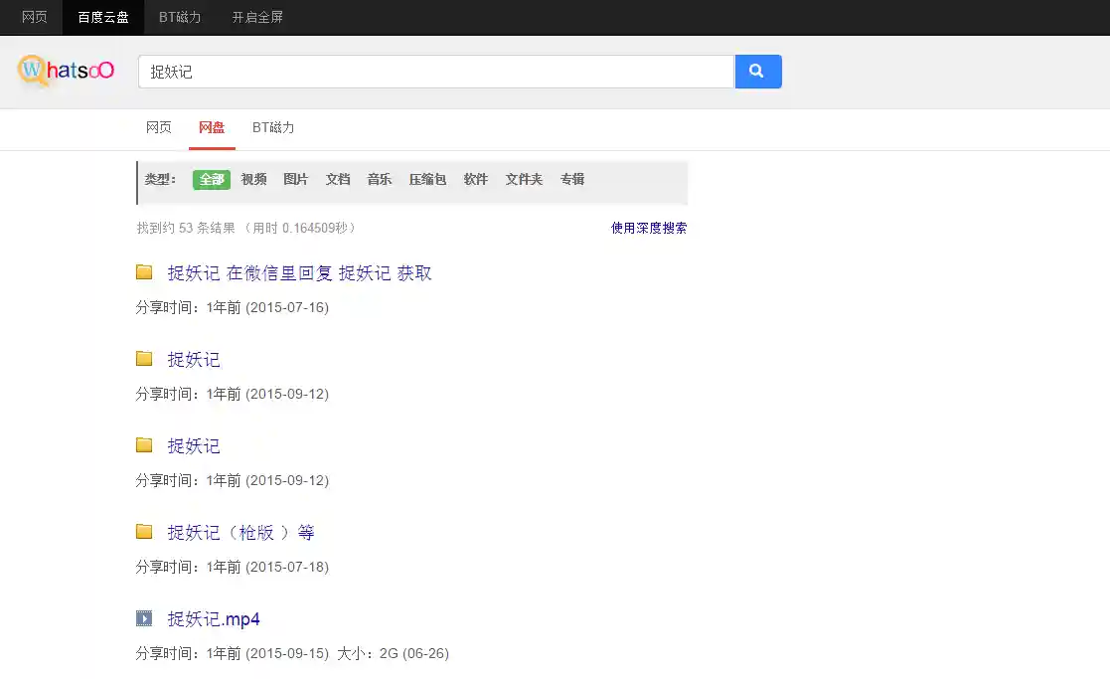Filter results by 文件夹 type
Screen dimensions: 1110x679
tap(524, 179)
